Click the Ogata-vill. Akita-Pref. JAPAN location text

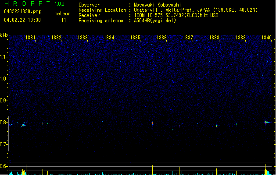(x=196, y=10)
